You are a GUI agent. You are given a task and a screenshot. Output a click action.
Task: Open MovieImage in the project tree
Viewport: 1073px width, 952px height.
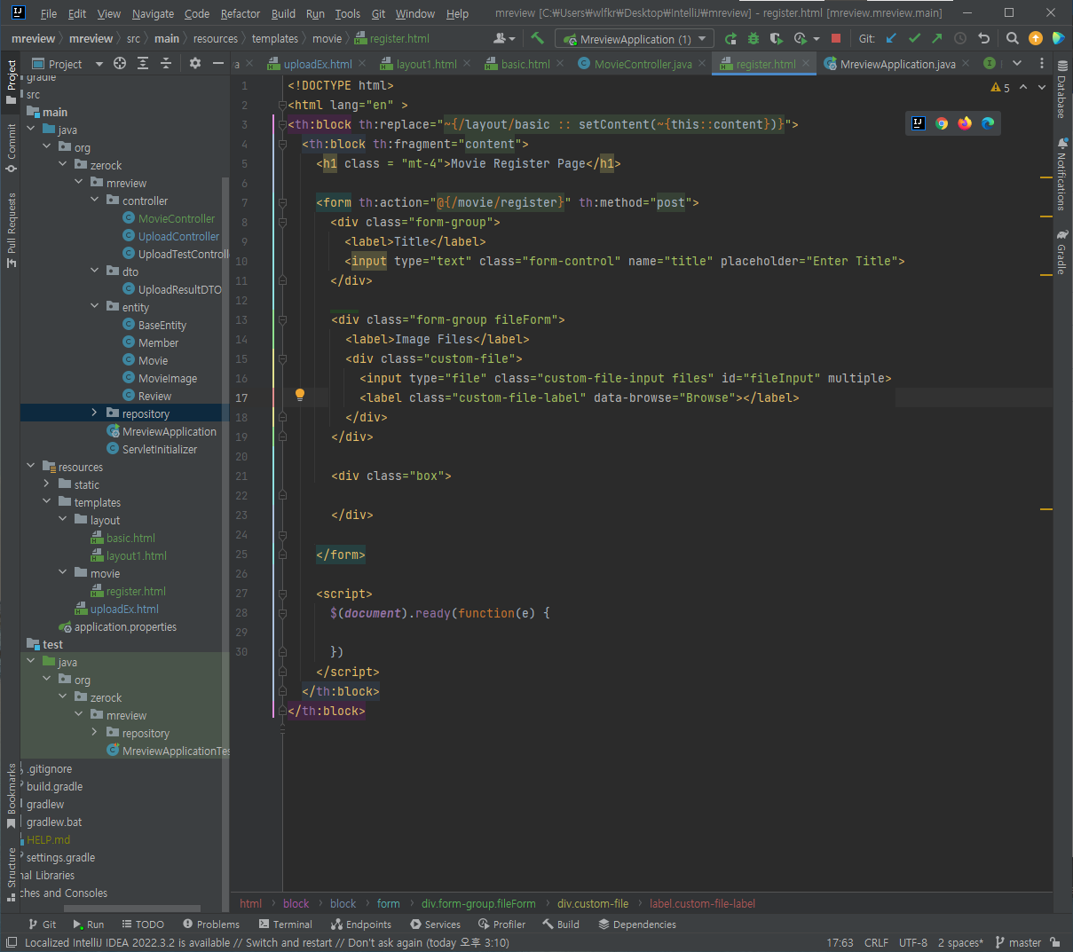click(168, 378)
